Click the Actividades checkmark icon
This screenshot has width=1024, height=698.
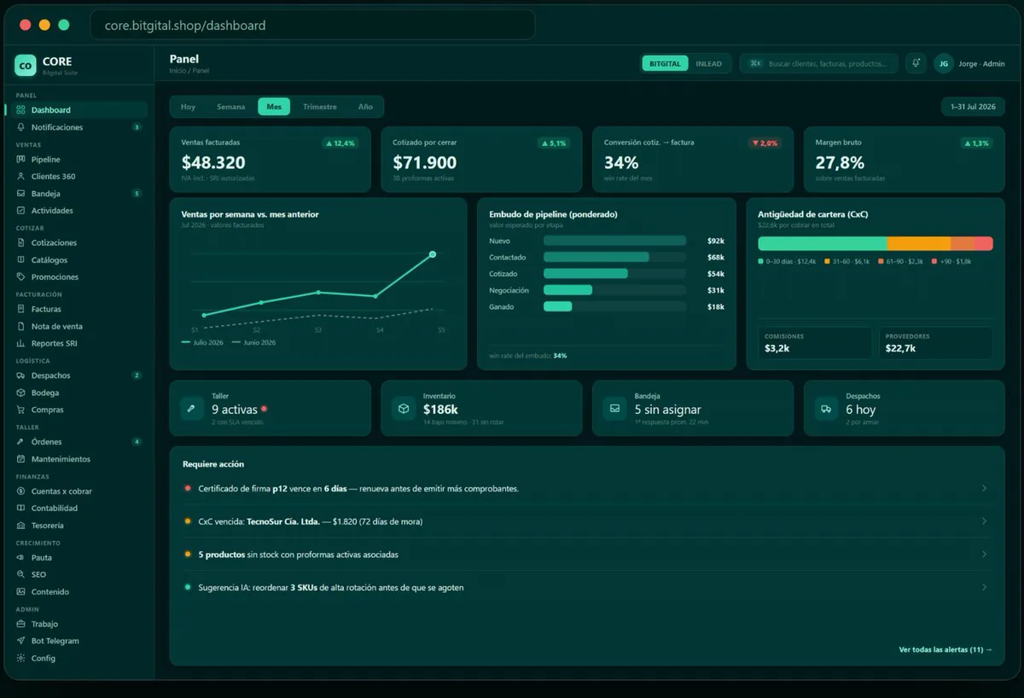[21, 211]
